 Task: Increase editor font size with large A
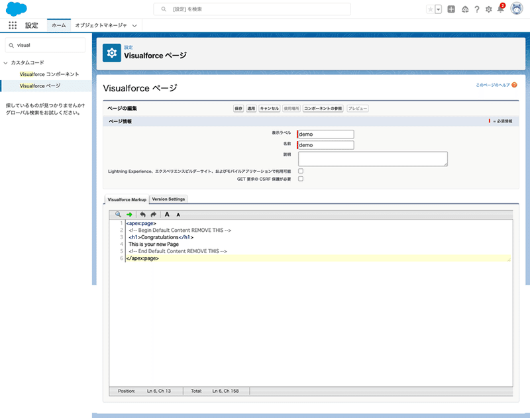point(167,214)
